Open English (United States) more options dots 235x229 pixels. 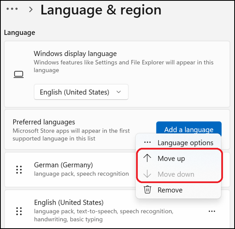(x=212, y=211)
